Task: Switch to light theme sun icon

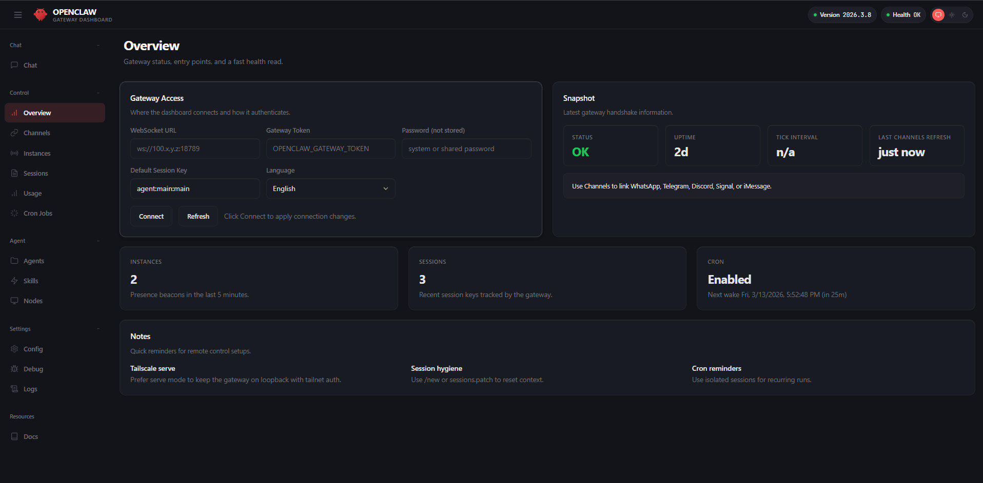Action: (952, 15)
